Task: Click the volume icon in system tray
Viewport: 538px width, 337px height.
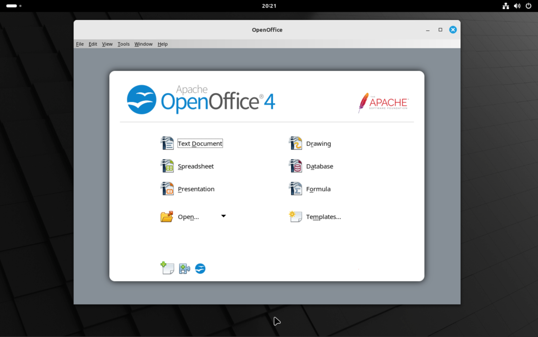Action: (x=517, y=6)
